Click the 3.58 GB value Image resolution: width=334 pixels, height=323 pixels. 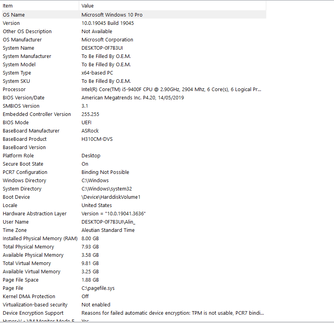(90, 255)
